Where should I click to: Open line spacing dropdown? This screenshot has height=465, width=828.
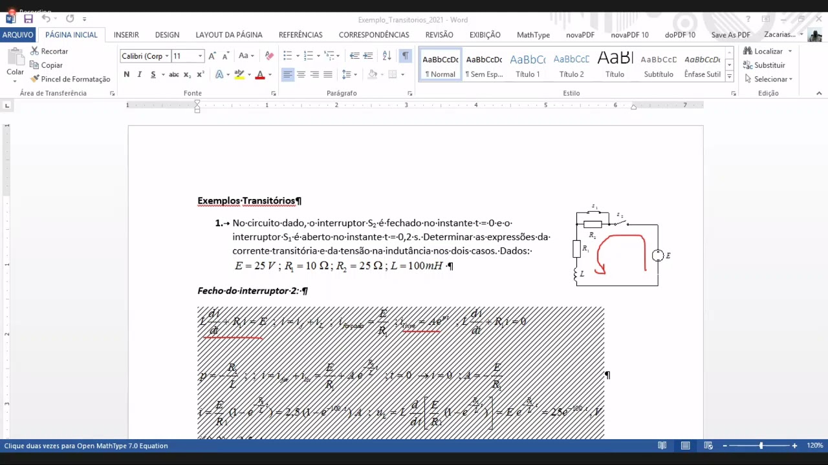click(x=349, y=75)
